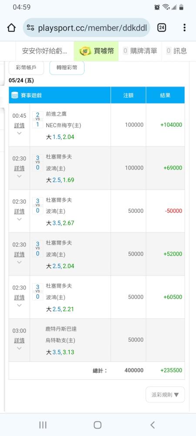
Task: Tap the Android home button
Action: click(x=98, y=425)
